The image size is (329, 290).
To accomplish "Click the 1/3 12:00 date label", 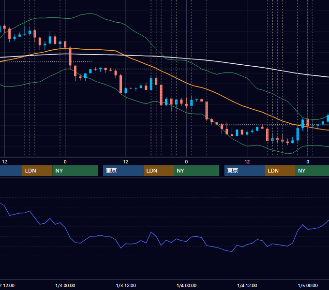I will click(x=126, y=285).
